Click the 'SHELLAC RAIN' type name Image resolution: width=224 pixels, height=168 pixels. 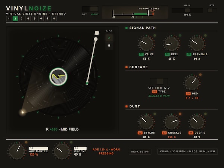(x=159, y=96)
